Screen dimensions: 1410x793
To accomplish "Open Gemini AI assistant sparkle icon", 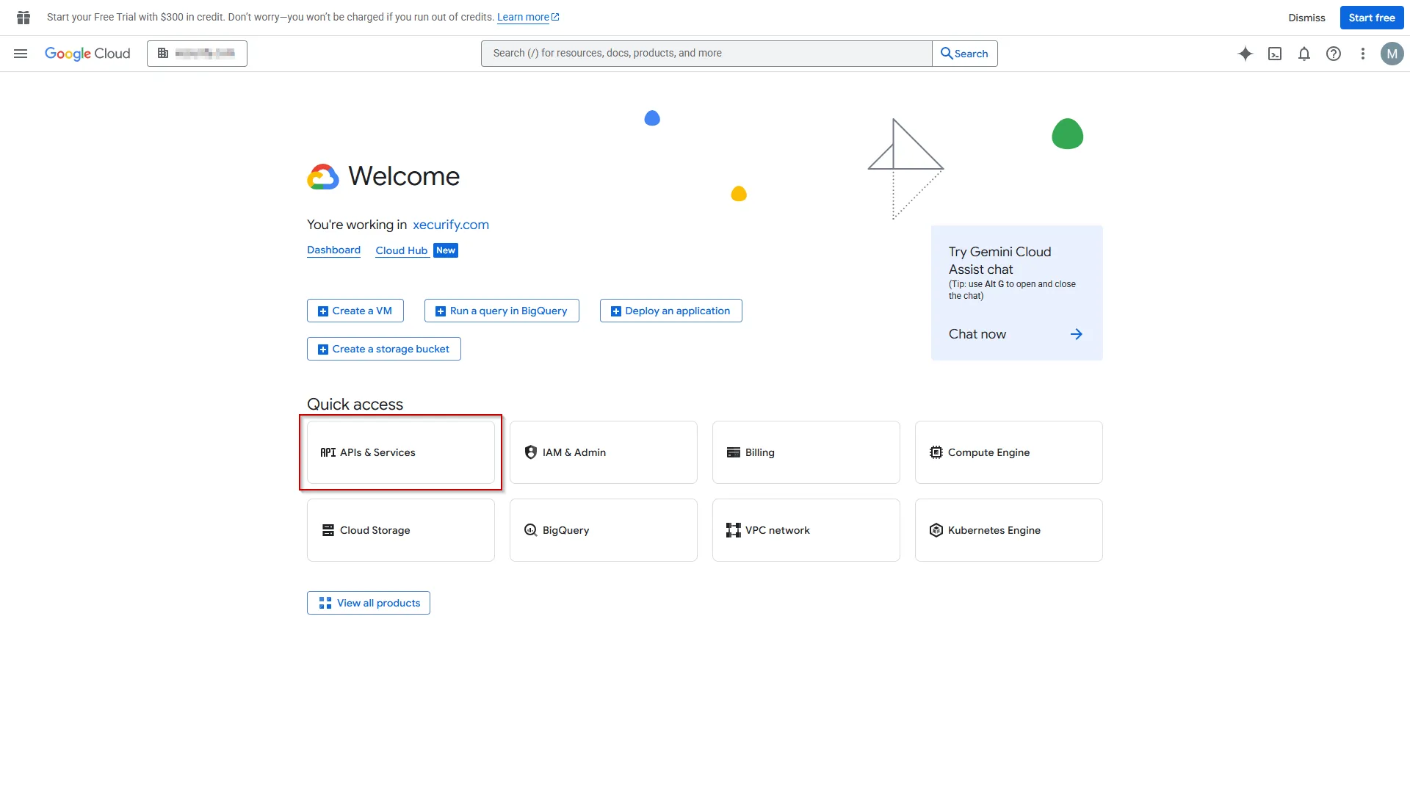I will (1245, 54).
